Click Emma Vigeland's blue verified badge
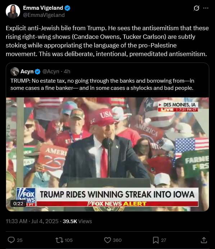The height and width of the screenshot is (249, 215). 67,8
